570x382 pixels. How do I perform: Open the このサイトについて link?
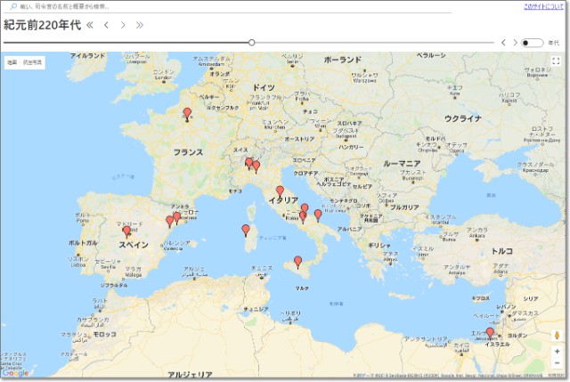click(543, 6)
